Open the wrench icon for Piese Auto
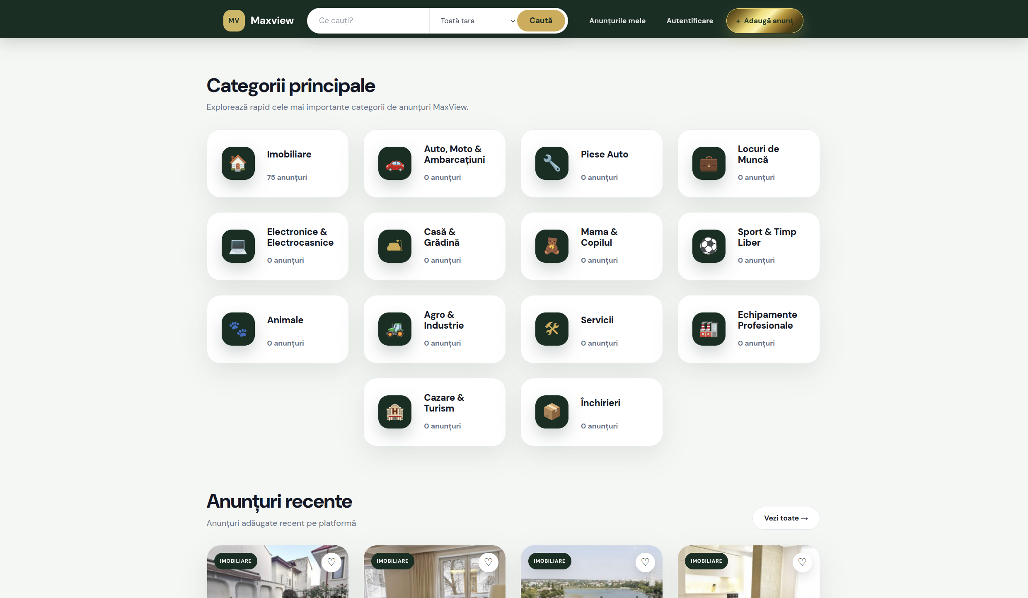This screenshot has height=598, width=1028. [551, 163]
